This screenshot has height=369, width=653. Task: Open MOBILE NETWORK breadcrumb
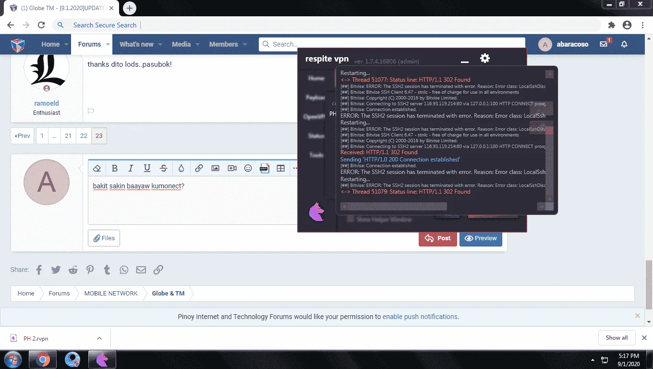point(111,294)
